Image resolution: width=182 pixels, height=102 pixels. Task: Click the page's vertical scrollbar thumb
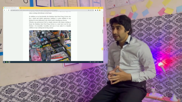click(103, 31)
